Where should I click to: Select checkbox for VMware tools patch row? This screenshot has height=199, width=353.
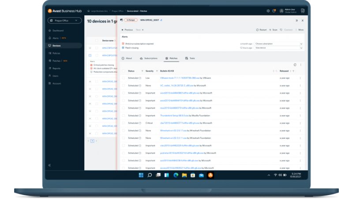pos(124,78)
